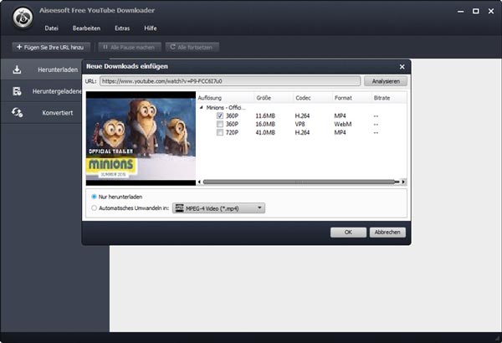Click the Größe column header
502x343 pixels.
(274, 98)
